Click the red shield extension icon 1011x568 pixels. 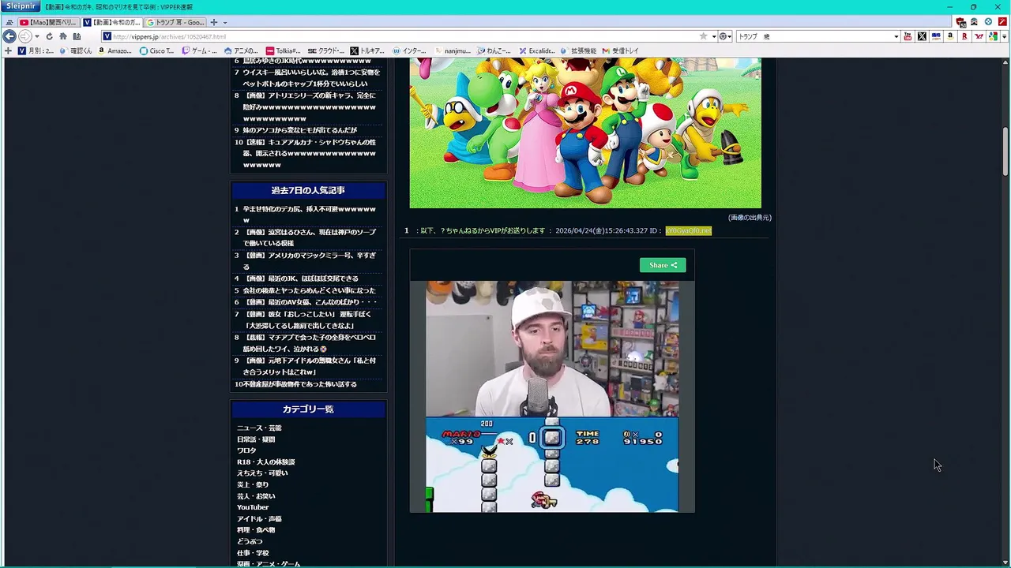[960, 22]
